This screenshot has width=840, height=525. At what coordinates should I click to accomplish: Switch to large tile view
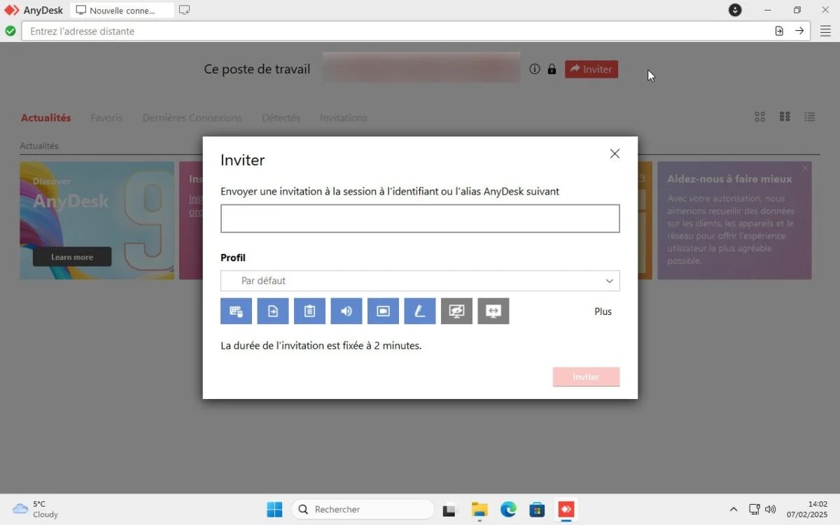[759, 117]
